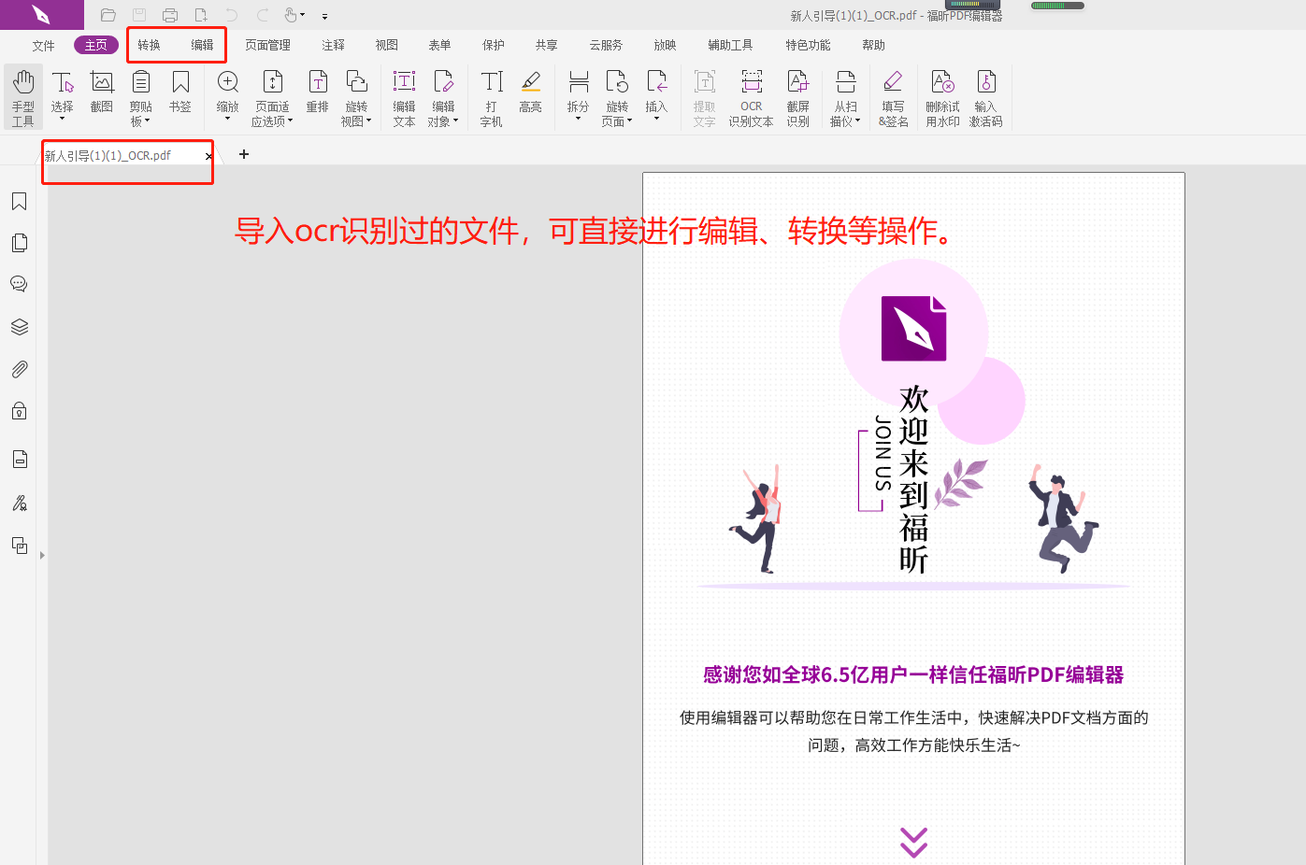1306x865 pixels.
Task: Open a file via the folder icon
Action: pos(107,15)
